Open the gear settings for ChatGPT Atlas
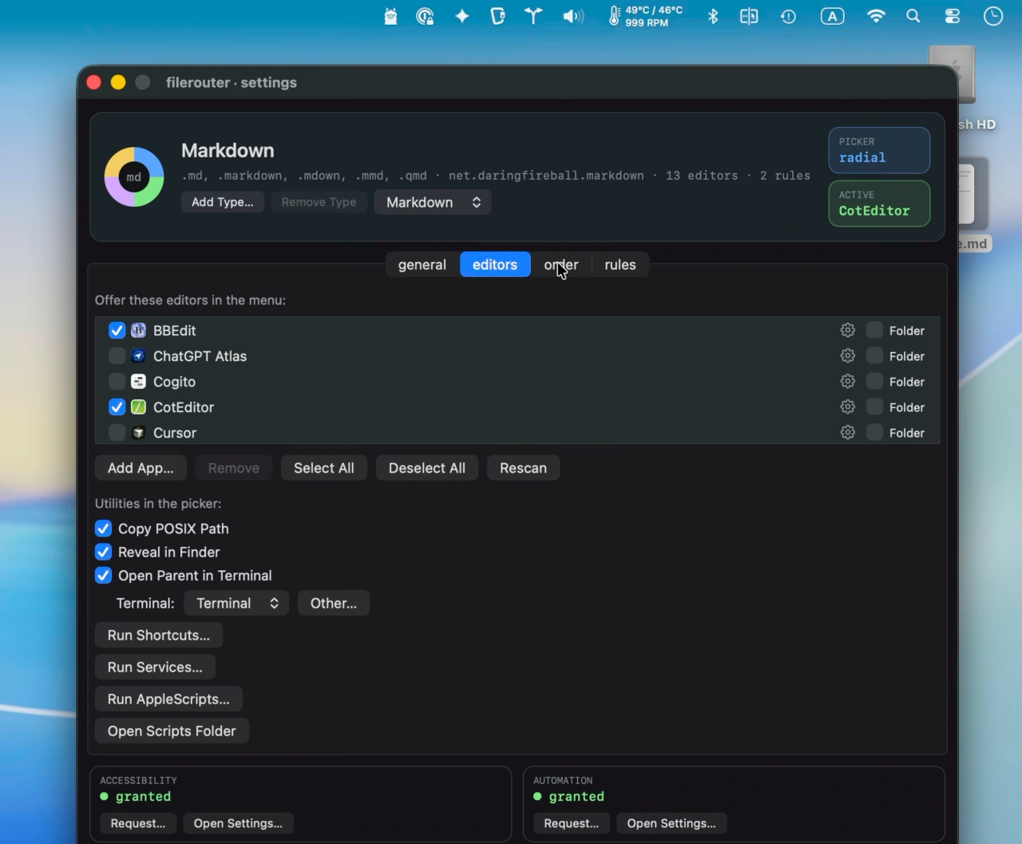The height and width of the screenshot is (844, 1022). pyautogui.click(x=848, y=356)
